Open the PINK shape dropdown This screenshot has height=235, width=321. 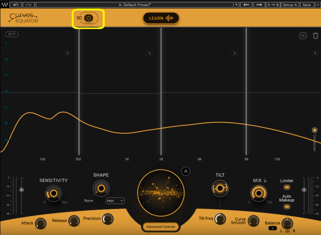click(115, 201)
